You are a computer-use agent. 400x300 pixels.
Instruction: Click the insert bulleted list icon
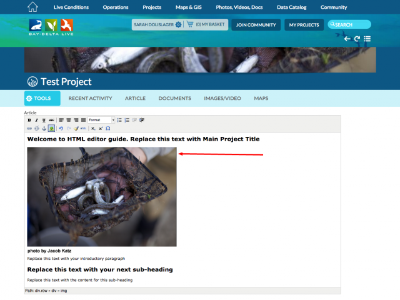(x=119, y=120)
